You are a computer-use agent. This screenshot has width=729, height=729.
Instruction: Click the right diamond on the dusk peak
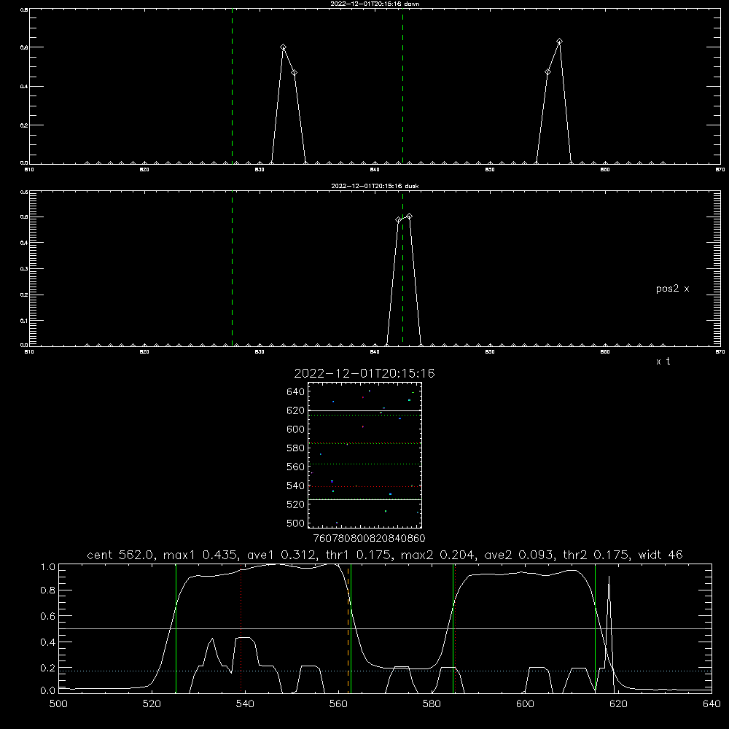[x=409, y=217]
